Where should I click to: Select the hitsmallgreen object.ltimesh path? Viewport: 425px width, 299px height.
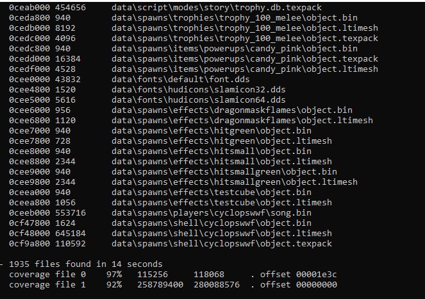(234, 182)
